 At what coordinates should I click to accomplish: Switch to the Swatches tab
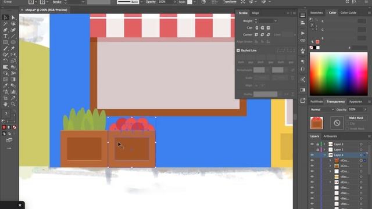coord(316,13)
